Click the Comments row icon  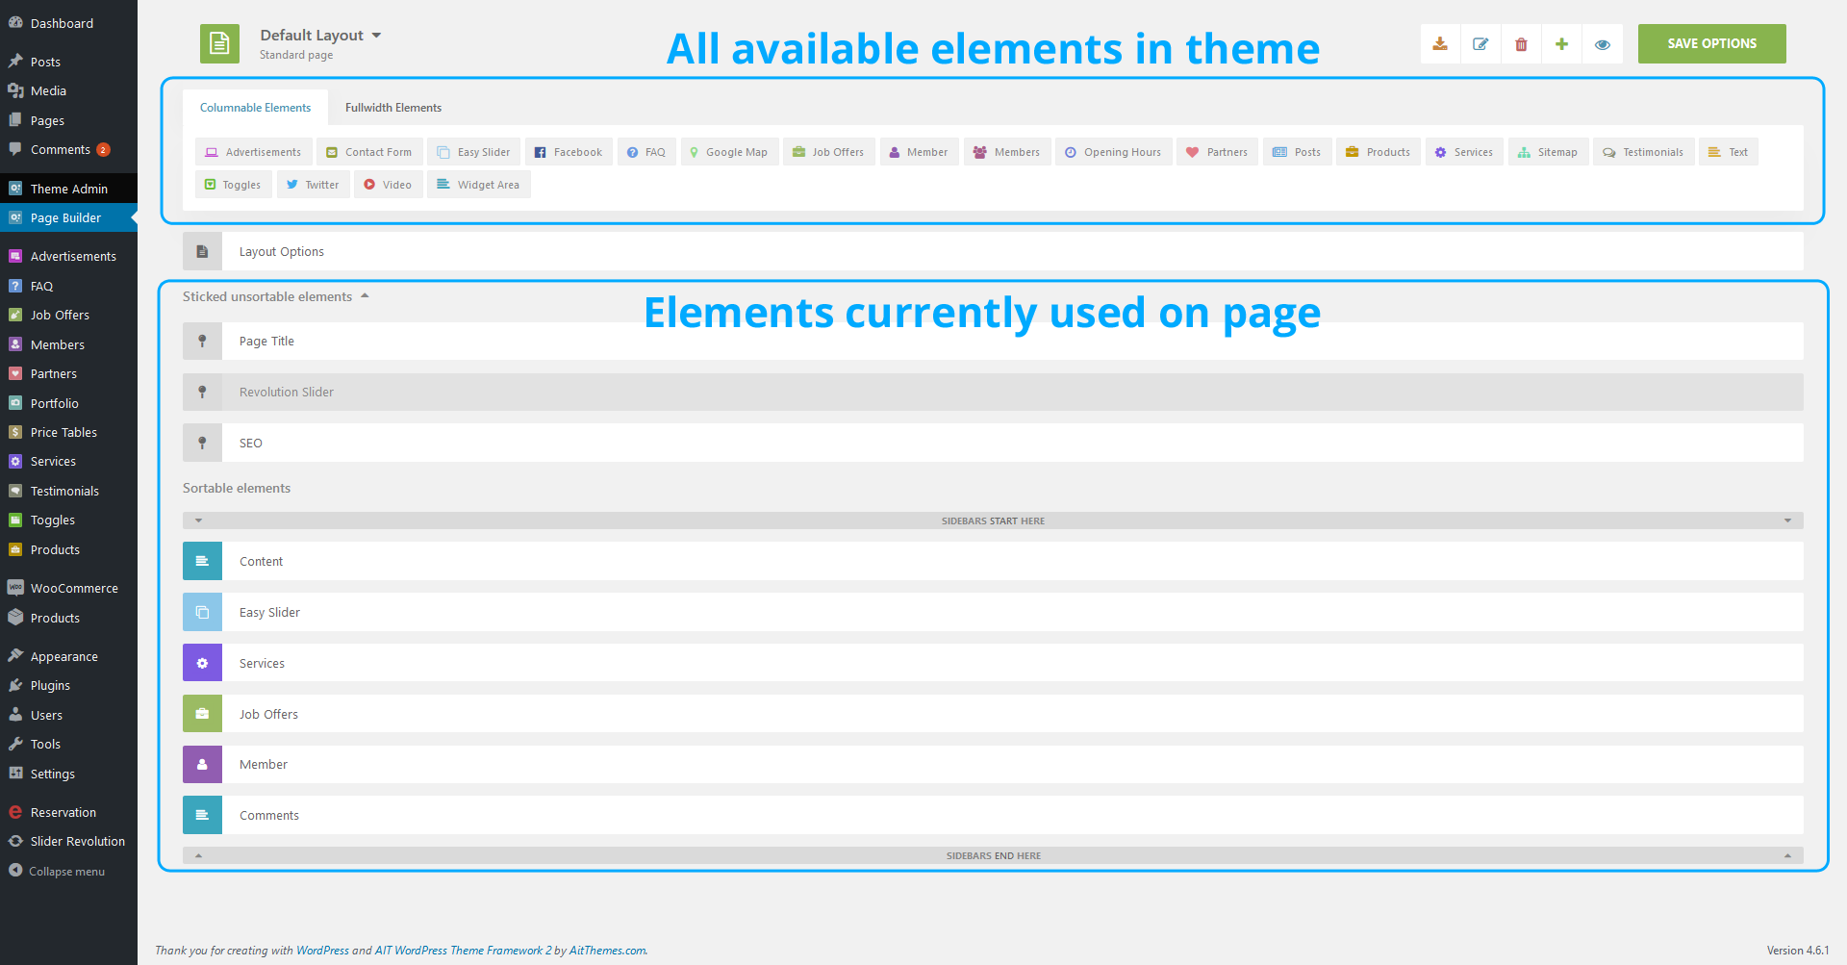(202, 815)
